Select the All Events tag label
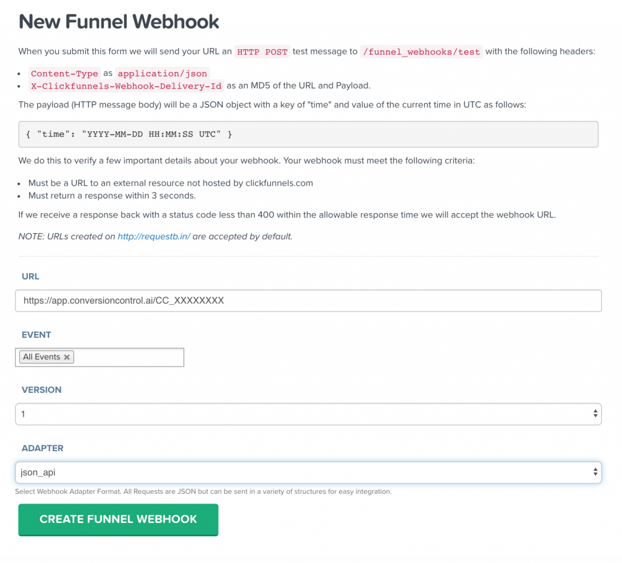The height and width of the screenshot is (563, 622). tap(41, 357)
